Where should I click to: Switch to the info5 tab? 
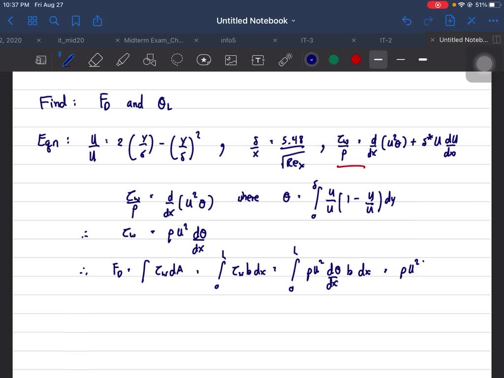click(x=228, y=40)
